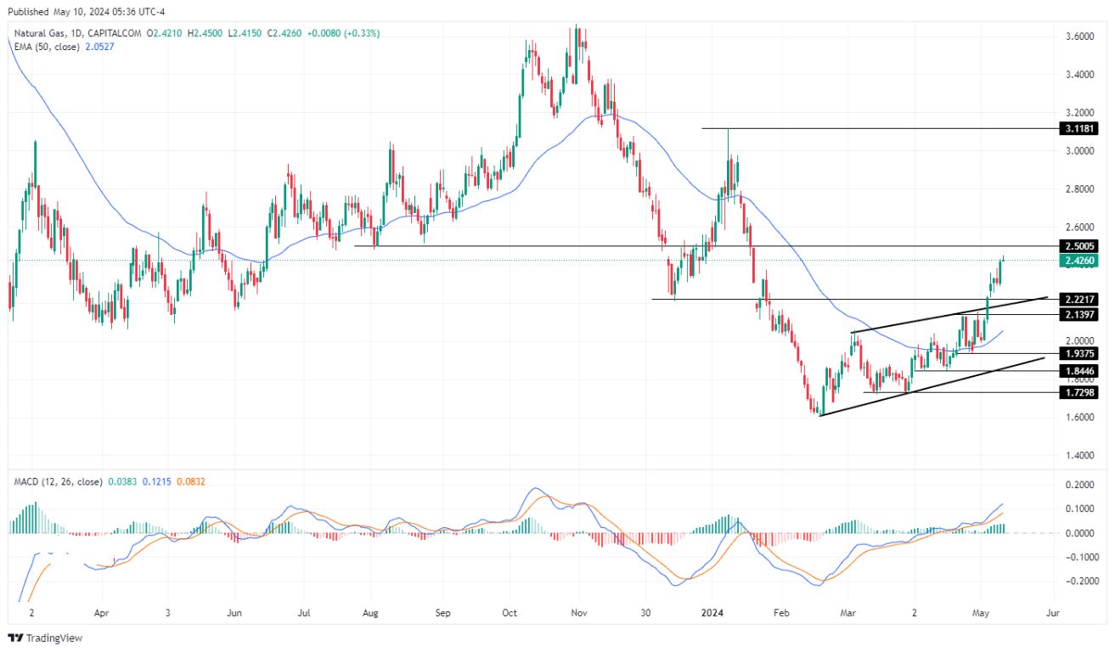Click the MACD histogram value "0.0383"
This screenshot has width=1115, height=652.
point(122,481)
